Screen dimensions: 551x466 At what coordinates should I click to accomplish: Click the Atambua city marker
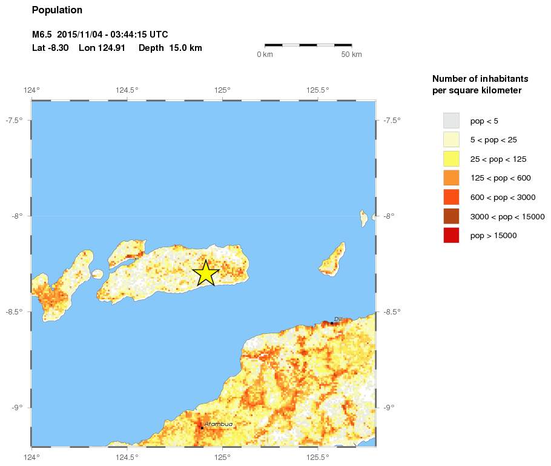tap(202, 428)
